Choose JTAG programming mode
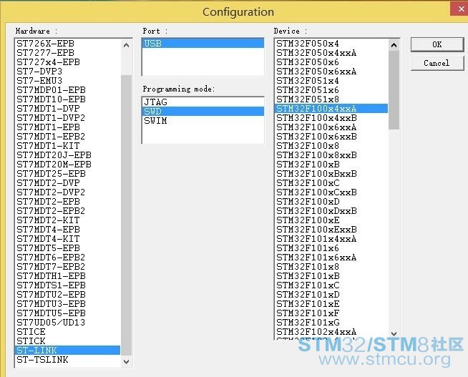 [x=203, y=102]
